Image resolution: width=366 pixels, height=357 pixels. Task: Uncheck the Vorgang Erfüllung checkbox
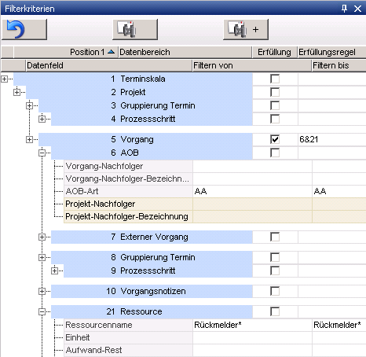pos(275,139)
